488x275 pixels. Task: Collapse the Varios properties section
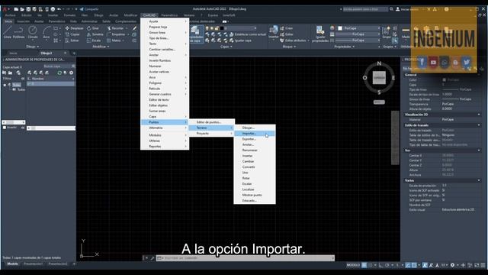point(479,180)
